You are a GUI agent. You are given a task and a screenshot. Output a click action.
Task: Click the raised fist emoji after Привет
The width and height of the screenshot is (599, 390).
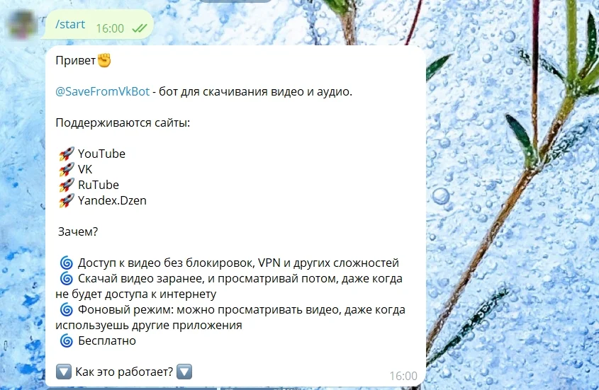pos(104,60)
